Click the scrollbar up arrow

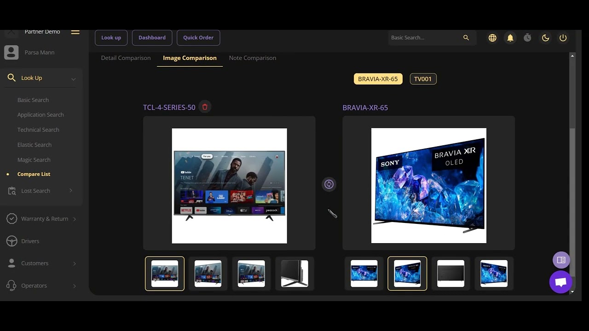click(x=572, y=56)
